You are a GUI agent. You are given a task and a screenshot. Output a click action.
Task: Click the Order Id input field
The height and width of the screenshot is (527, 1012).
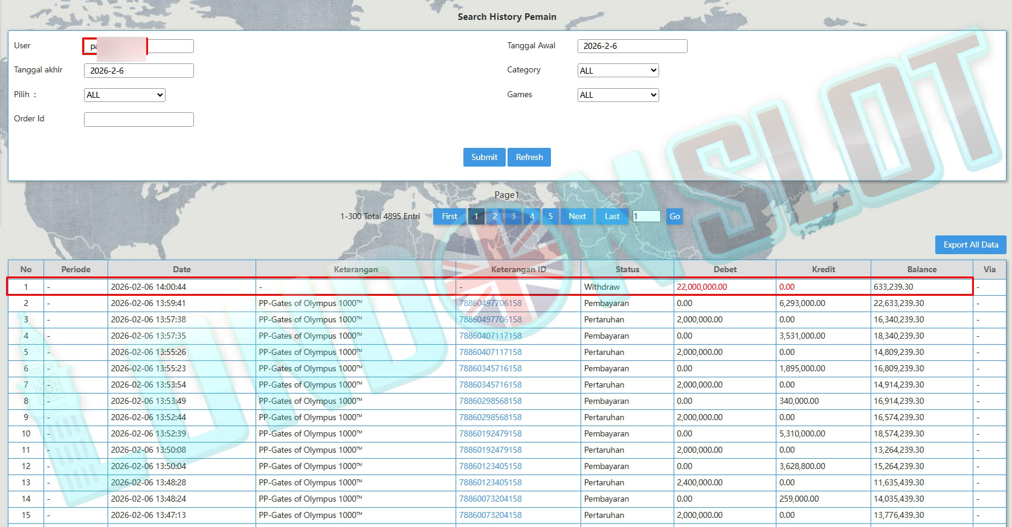(x=138, y=120)
